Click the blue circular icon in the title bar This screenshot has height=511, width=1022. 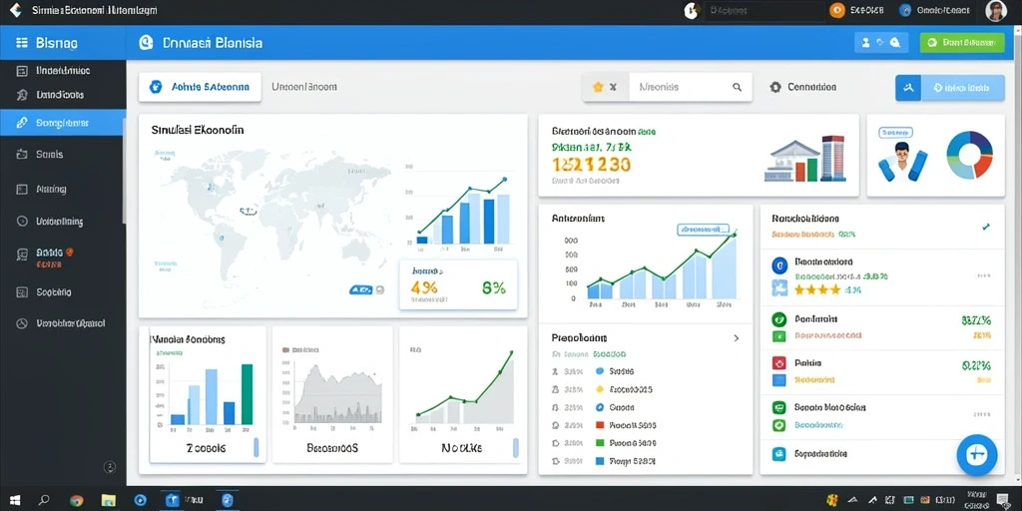[x=904, y=10]
